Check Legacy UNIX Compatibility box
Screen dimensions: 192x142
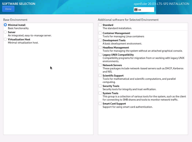100,55
